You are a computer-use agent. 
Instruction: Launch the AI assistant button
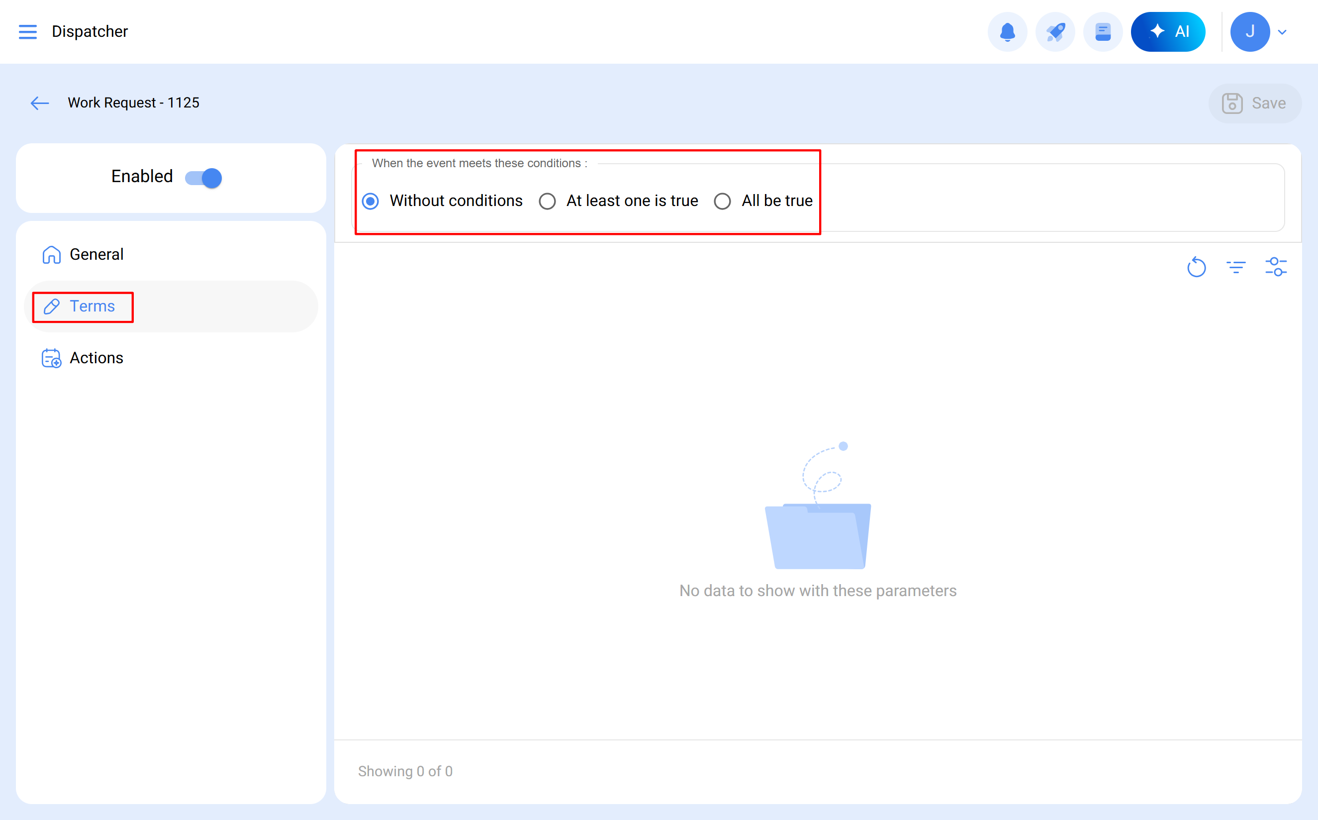pyautogui.click(x=1168, y=31)
